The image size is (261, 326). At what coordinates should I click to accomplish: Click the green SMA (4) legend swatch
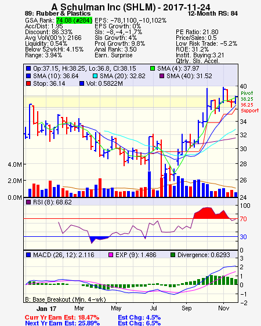coord(153,68)
